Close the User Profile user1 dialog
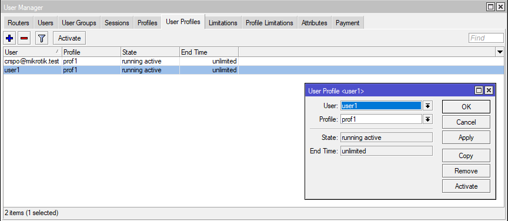Viewport: 508px width, 221px height. (489, 91)
